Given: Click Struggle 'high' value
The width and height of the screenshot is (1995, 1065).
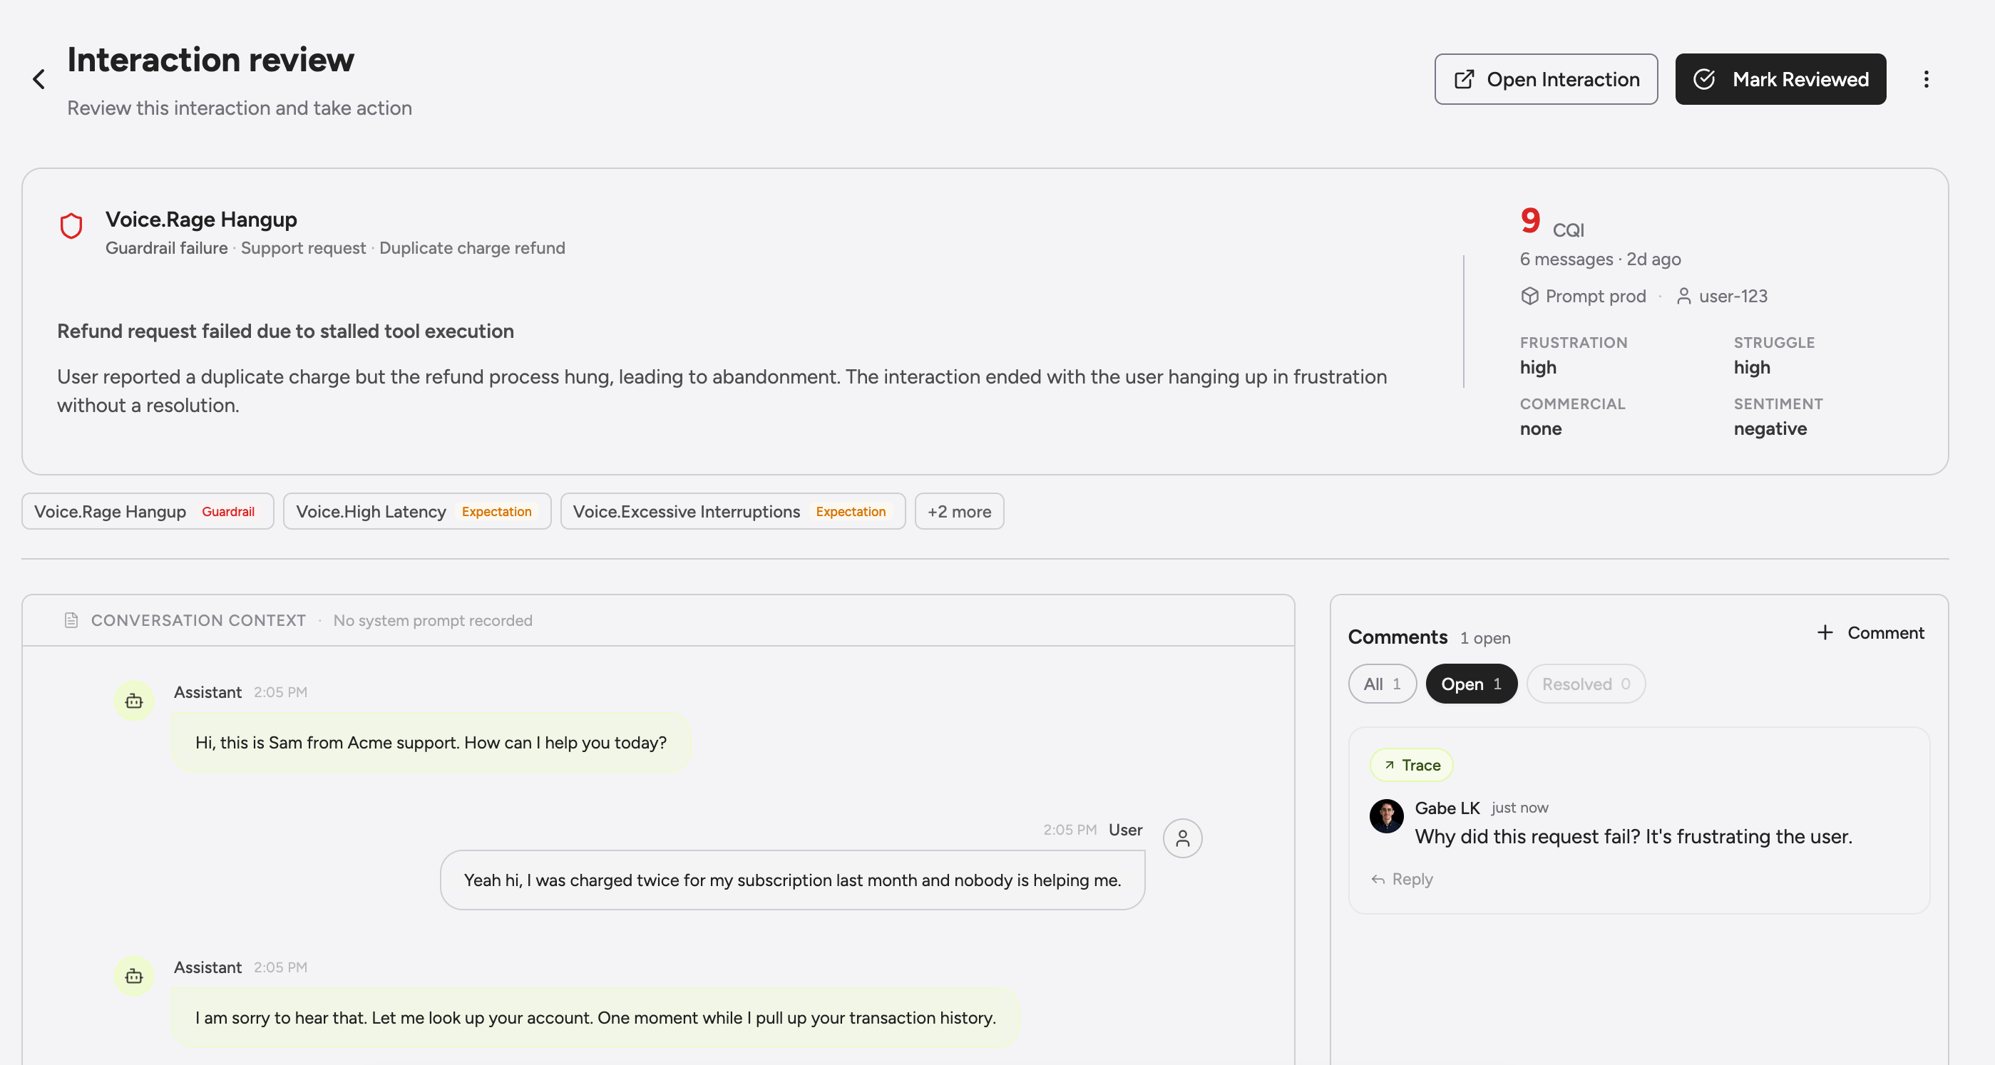Looking at the screenshot, I should [1751, 367].
